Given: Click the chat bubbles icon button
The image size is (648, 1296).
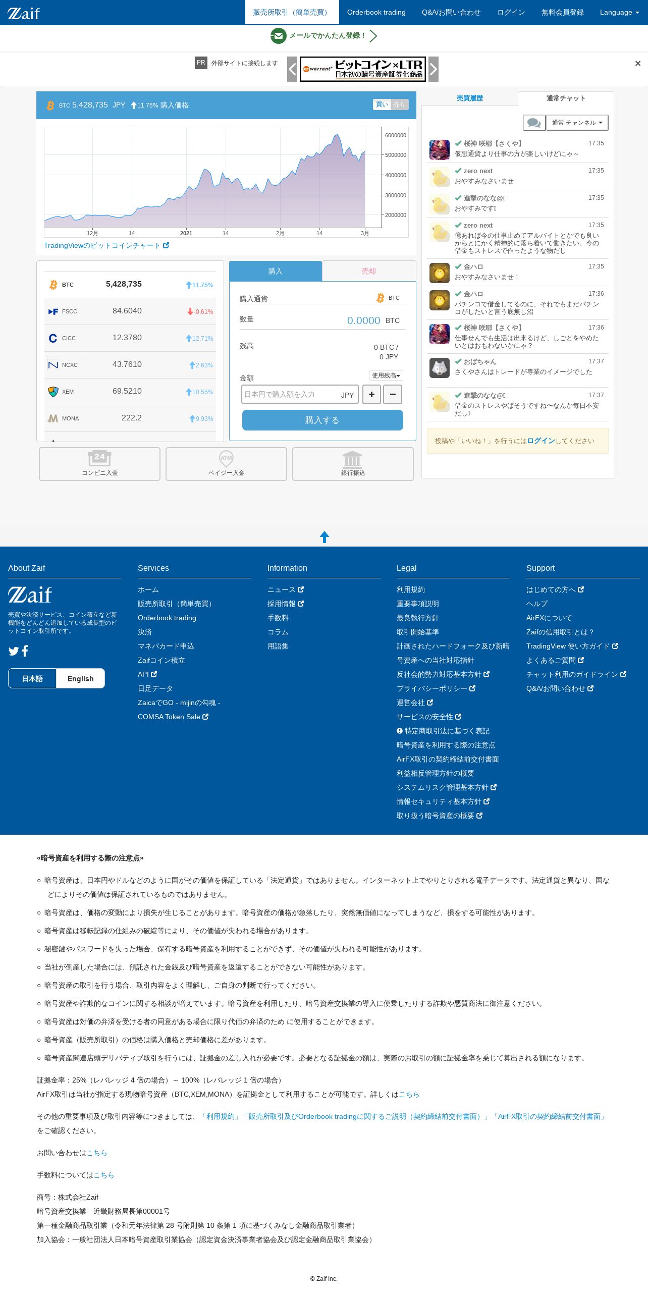Looking at the screenshot, I should coord(534,123).
